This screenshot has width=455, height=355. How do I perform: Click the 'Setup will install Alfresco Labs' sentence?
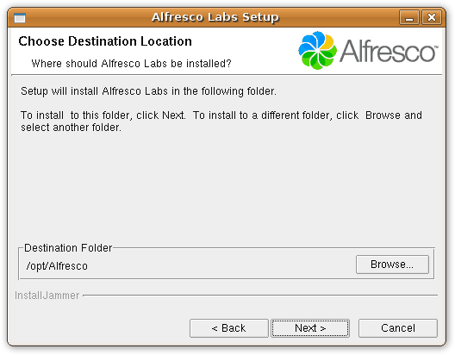point(148,91)
